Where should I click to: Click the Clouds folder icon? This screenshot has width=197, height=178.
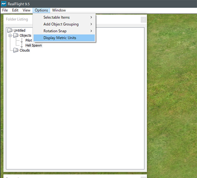click(16, 50)
